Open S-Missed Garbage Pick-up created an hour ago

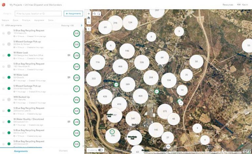[x=27, y=41]
